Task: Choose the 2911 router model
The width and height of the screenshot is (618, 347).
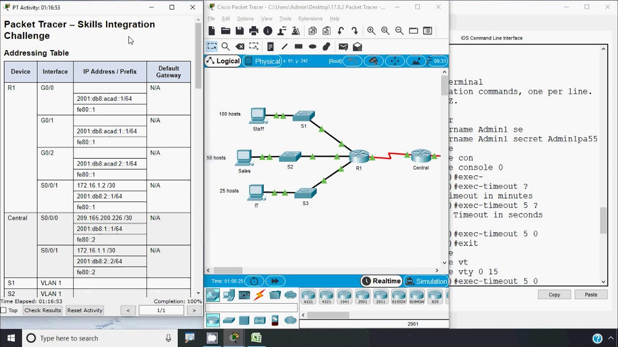Action: (x=380, y=296)
